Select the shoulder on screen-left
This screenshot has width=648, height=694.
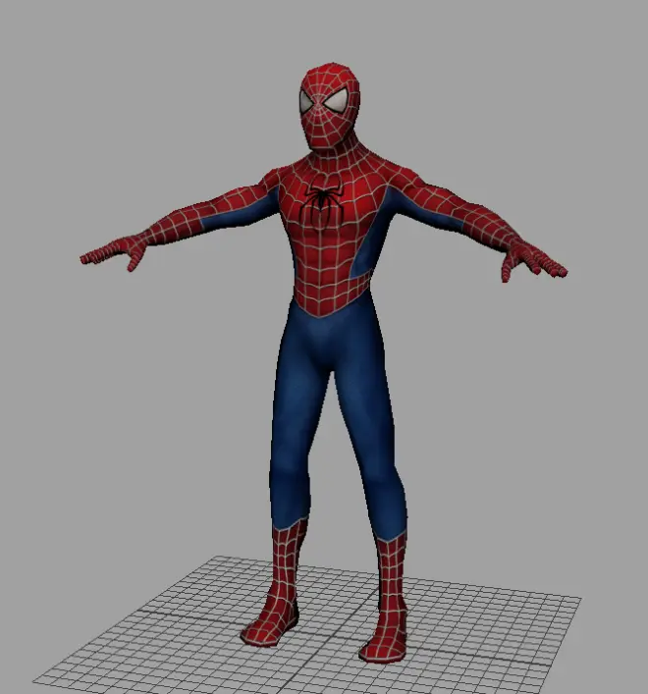pyautogui.click(x=265, y=187)
